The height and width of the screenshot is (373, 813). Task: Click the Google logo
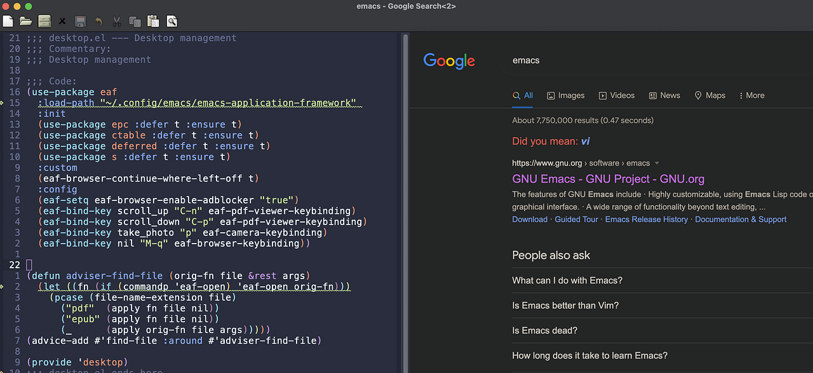tap(449, 61)
